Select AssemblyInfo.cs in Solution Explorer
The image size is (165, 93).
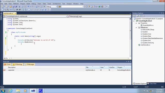tap(148, 25)
